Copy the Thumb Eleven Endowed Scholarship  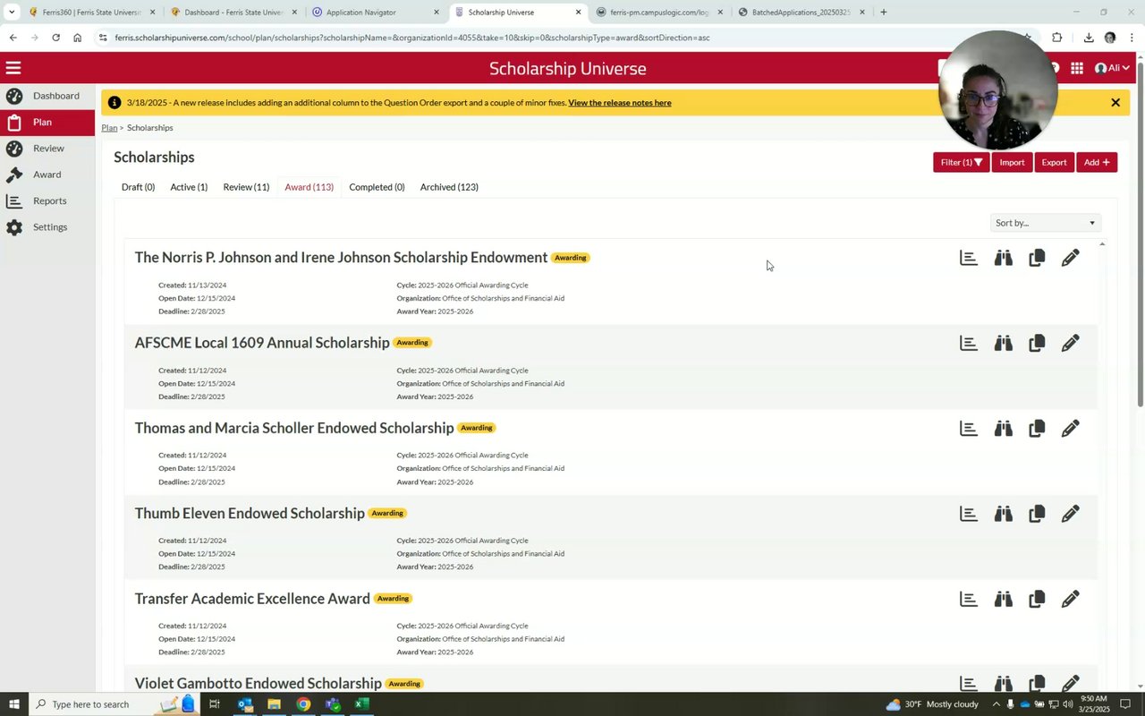click(x=1037, y=514)
